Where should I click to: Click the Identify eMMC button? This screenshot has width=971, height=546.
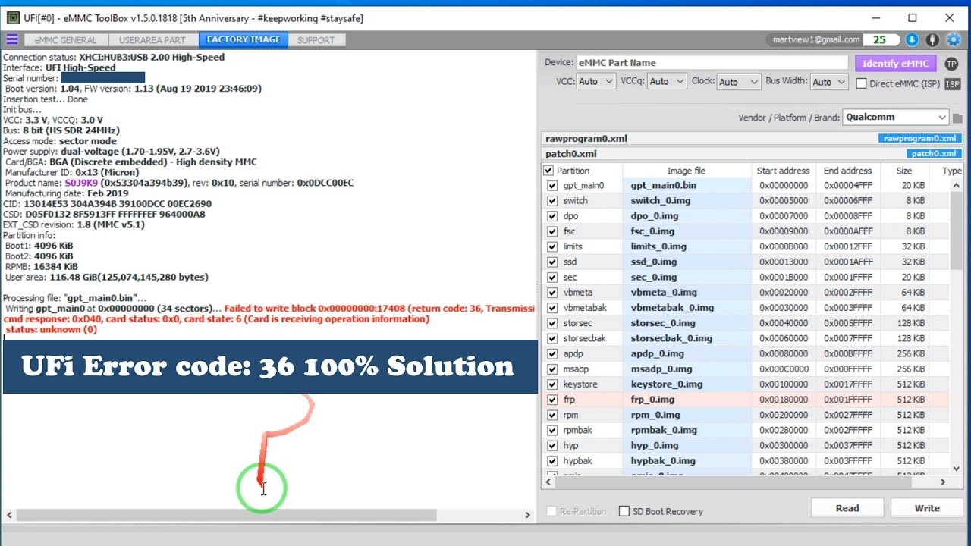tap(896, 64)
